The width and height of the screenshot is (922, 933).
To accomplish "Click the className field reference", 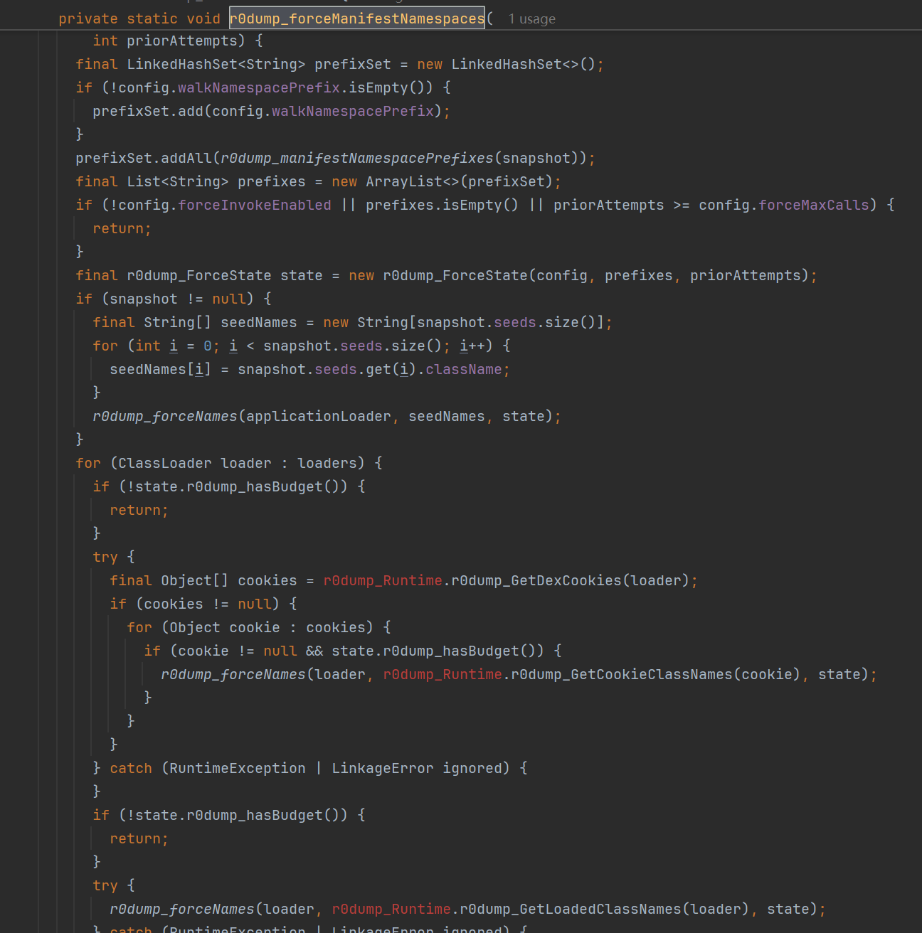I will [464, 370].
